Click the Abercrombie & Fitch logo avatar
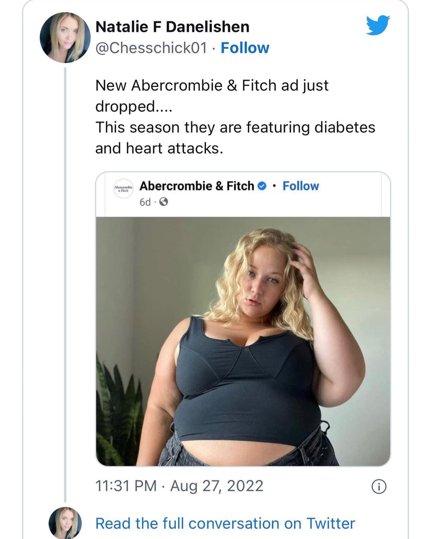The height and width of the screenshot is (539, 431). coord(123,188)
